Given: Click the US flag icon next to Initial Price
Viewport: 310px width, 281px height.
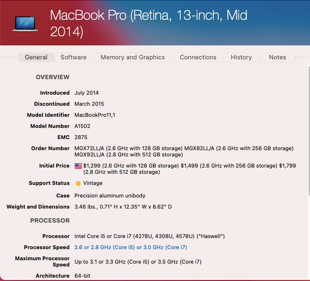Looking at the screenshot, I should (78, 166).
